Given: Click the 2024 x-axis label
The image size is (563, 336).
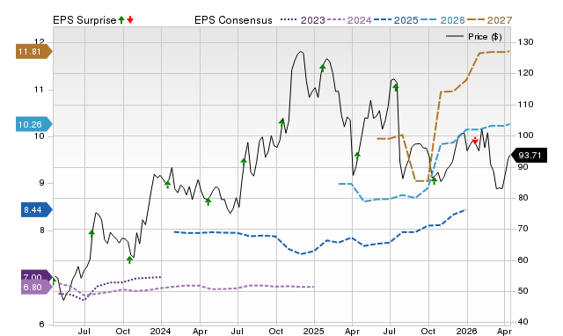Looking at the screenshot, I should 160,331.
